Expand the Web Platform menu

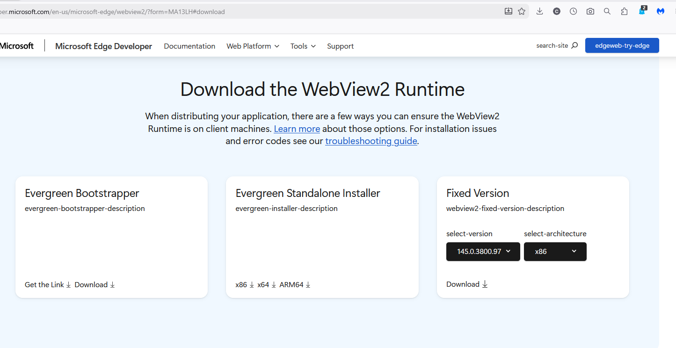tap(253, 46)
